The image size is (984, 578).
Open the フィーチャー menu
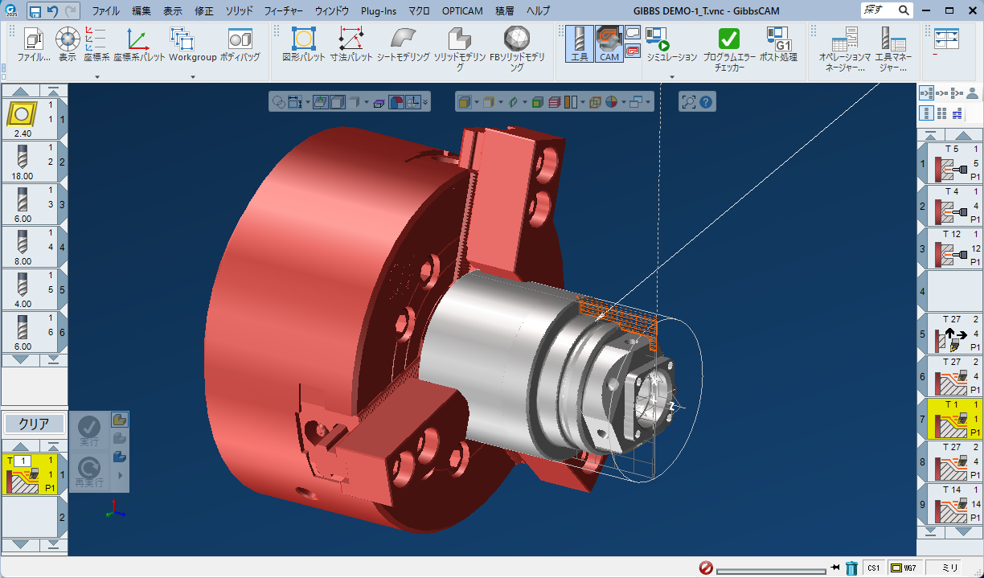tap(283, 11)
